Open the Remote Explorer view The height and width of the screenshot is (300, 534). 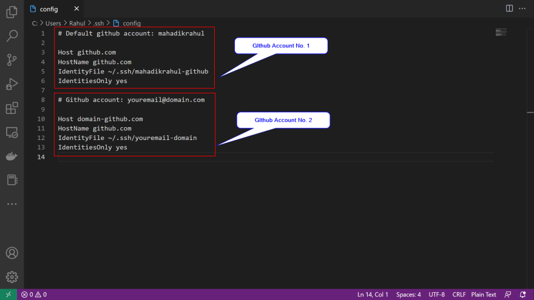(12, 132)
